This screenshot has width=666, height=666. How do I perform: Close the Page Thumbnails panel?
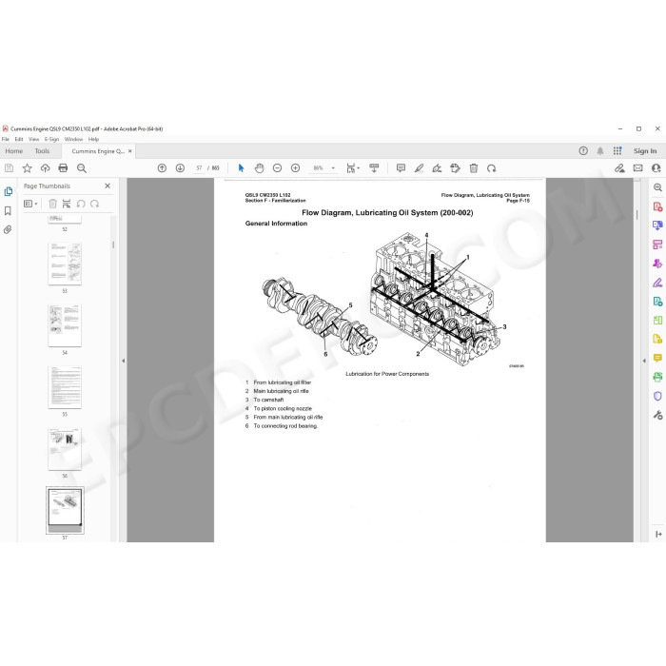(108, 186)
